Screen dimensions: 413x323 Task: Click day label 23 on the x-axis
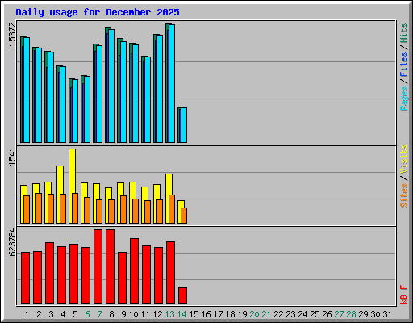[x=290, y=314]
